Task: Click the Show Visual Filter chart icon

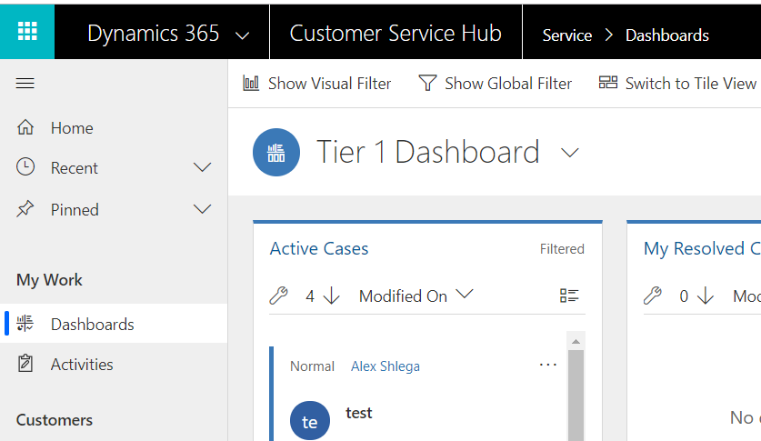Action: click(251, 84)
